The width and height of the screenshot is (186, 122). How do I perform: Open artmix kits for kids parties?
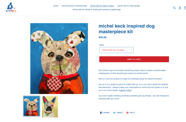point(129,6)
